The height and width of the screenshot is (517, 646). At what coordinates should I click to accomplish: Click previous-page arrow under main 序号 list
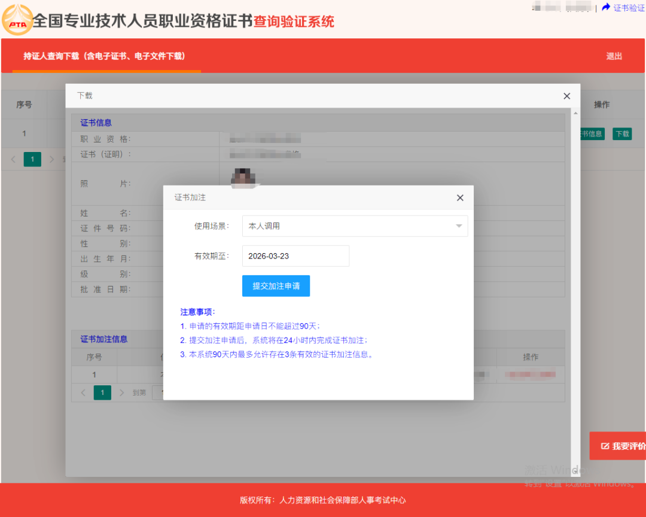point(14,159)
